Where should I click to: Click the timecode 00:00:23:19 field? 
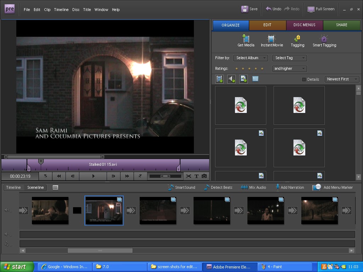20,176
